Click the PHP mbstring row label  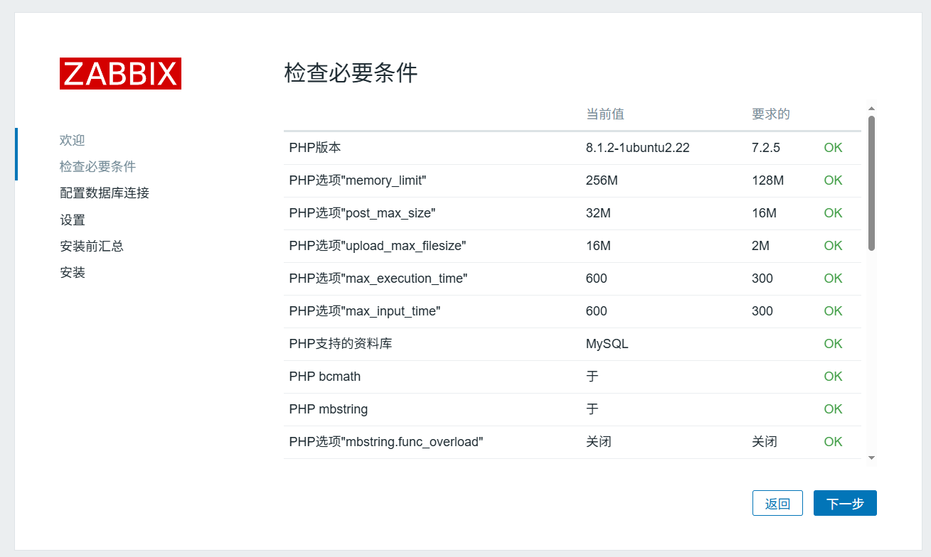click(x=329, y=409)
